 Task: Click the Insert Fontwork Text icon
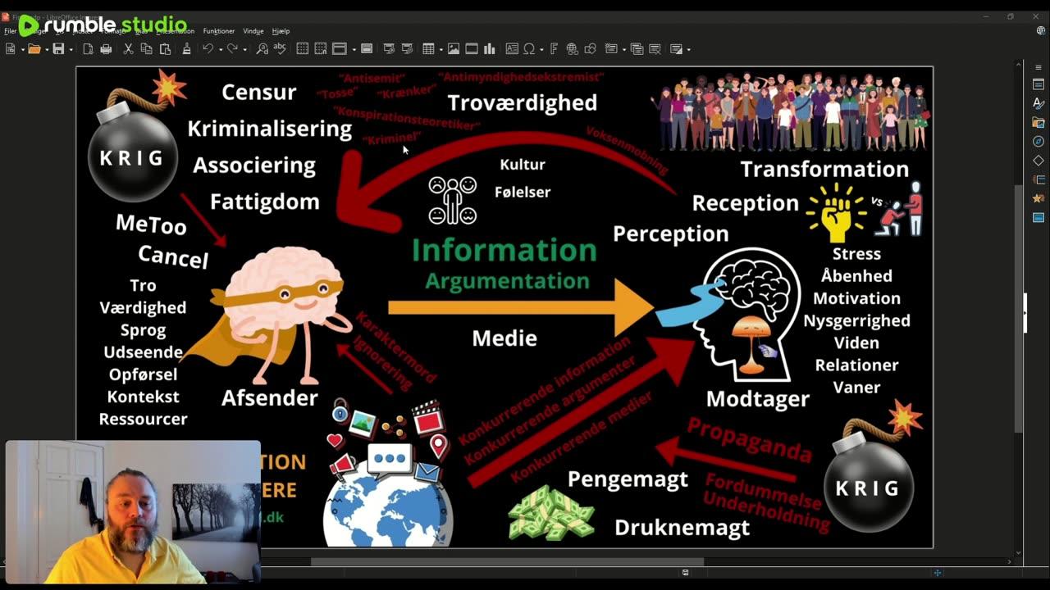(554, 49)
